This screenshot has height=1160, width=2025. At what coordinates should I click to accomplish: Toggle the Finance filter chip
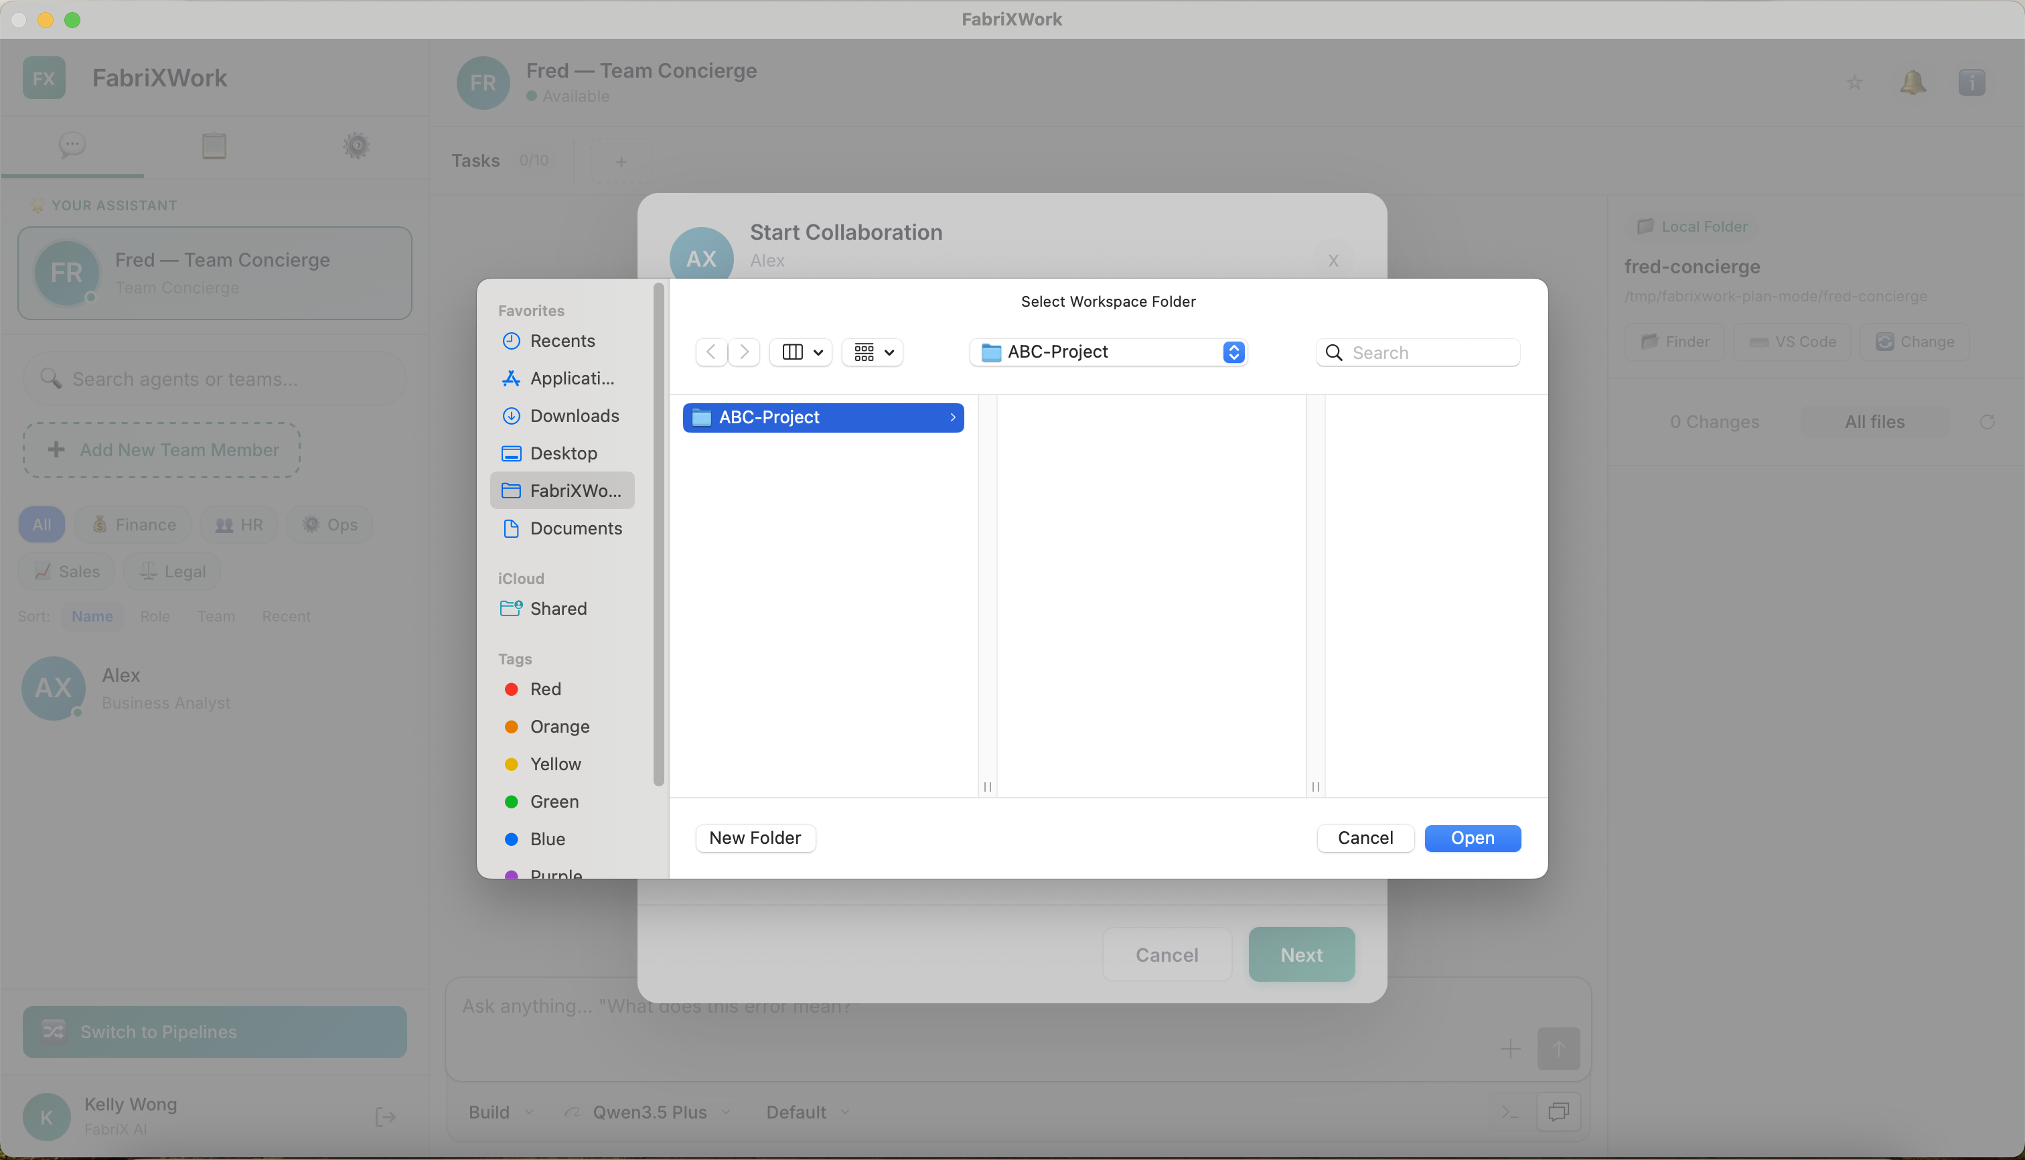pos(132,524)
